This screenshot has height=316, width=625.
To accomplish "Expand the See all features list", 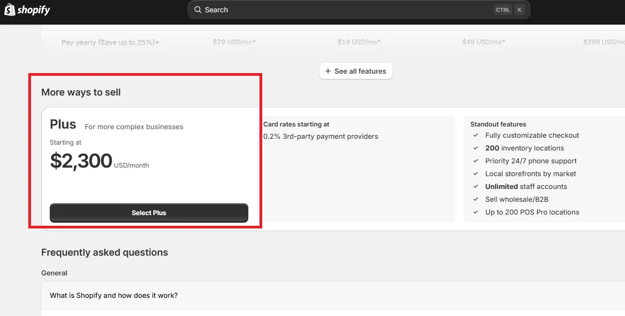I will coord(356,71).
